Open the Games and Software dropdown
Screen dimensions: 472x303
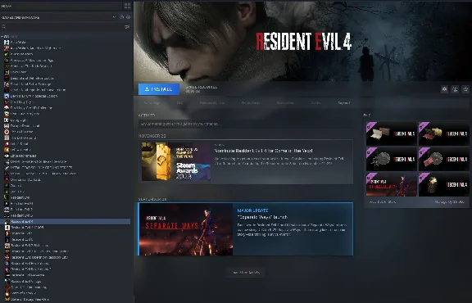[x=58, y=17]
